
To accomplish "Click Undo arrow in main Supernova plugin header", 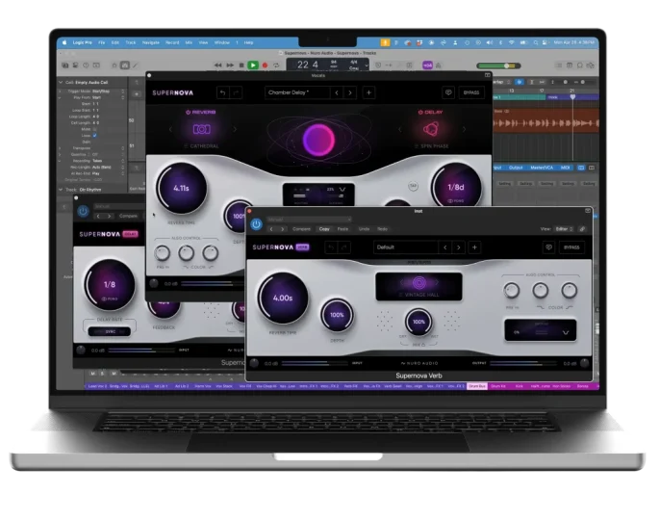I will 223,92.
